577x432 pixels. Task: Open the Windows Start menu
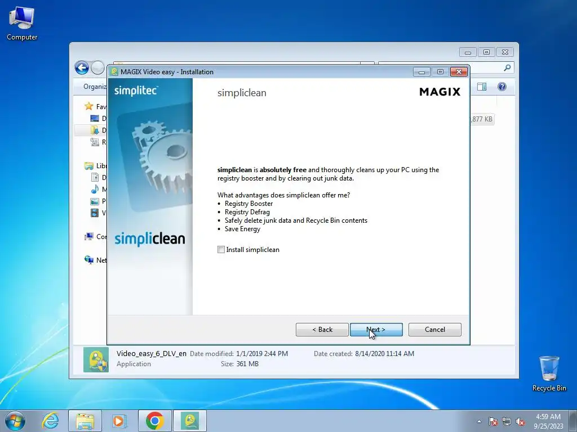click(x=15, y=421)
